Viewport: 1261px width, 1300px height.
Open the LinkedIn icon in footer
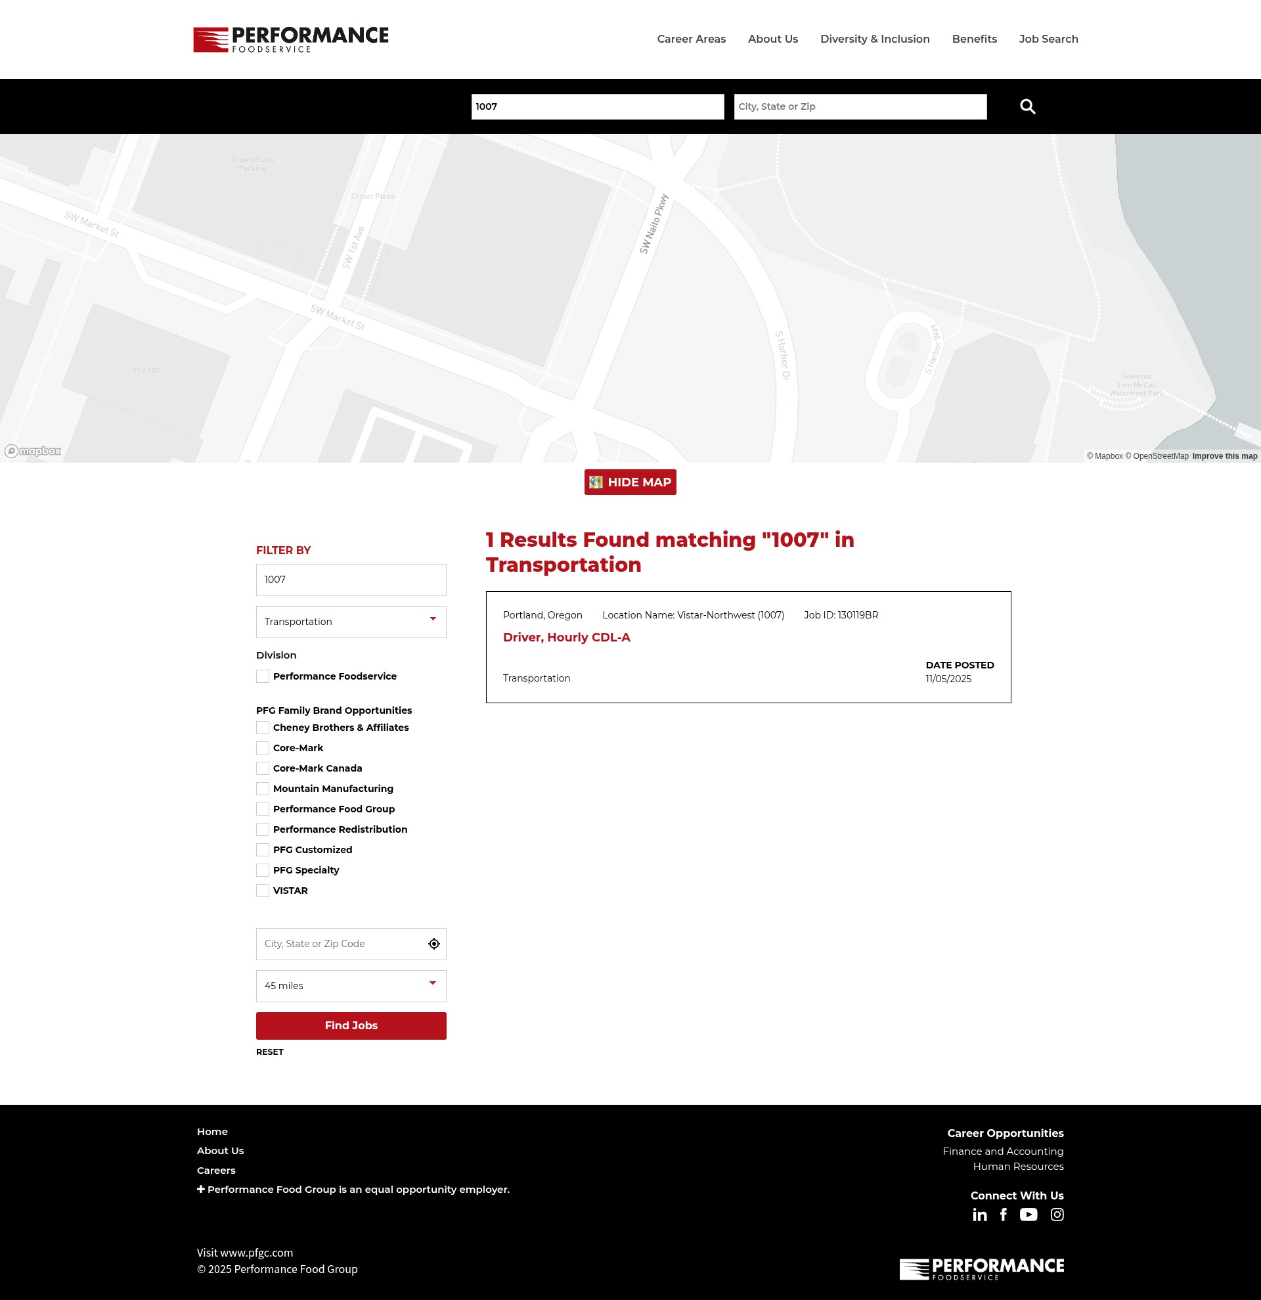(x=979, y=1215)
